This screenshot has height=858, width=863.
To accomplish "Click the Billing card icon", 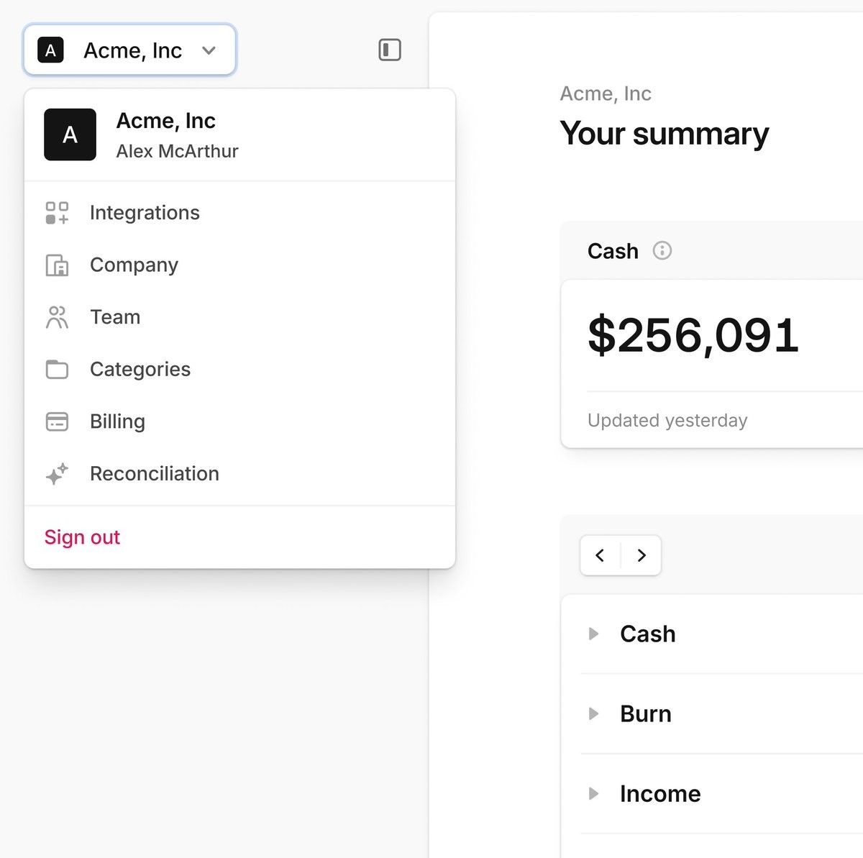I will click(x=57, y=421).
